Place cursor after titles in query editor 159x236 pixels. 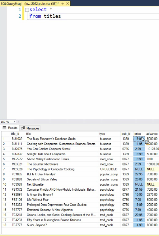(61, 16)
